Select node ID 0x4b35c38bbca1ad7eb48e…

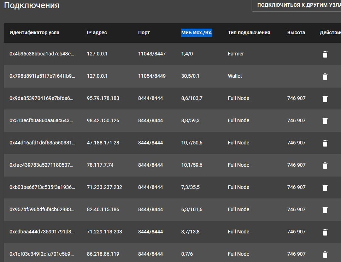pyautogui.click(x=42, y=54)
